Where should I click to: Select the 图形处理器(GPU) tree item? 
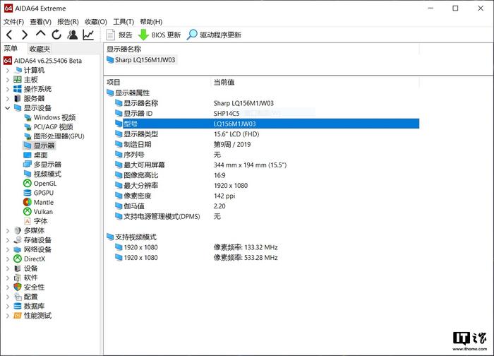(x=54, y=136)
